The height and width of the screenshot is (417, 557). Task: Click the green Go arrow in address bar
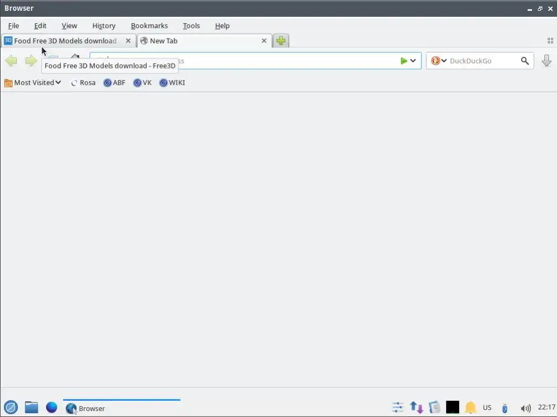pos(404,61)
